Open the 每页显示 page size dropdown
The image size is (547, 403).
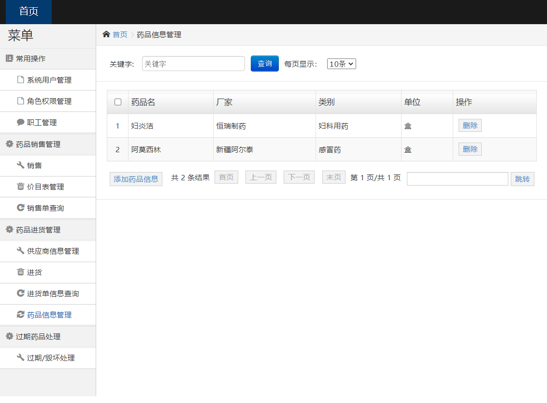(341, 63)
